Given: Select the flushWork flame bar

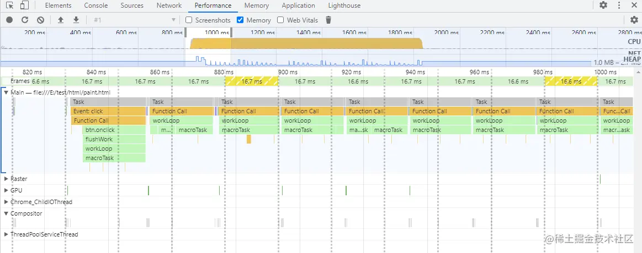Looking at the screenshot, I should [114, 139].
